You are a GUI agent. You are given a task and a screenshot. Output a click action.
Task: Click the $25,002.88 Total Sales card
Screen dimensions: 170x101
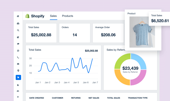[x=41, y=33]
